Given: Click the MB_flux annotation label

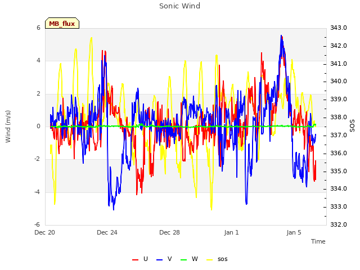Looking at the screenshot, I should [x=62, y=23].
